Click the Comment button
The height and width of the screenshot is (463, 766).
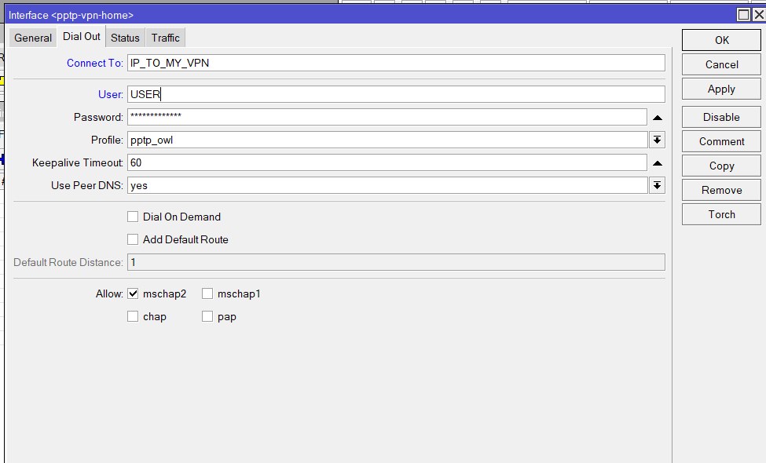click(x=721, y=141)
